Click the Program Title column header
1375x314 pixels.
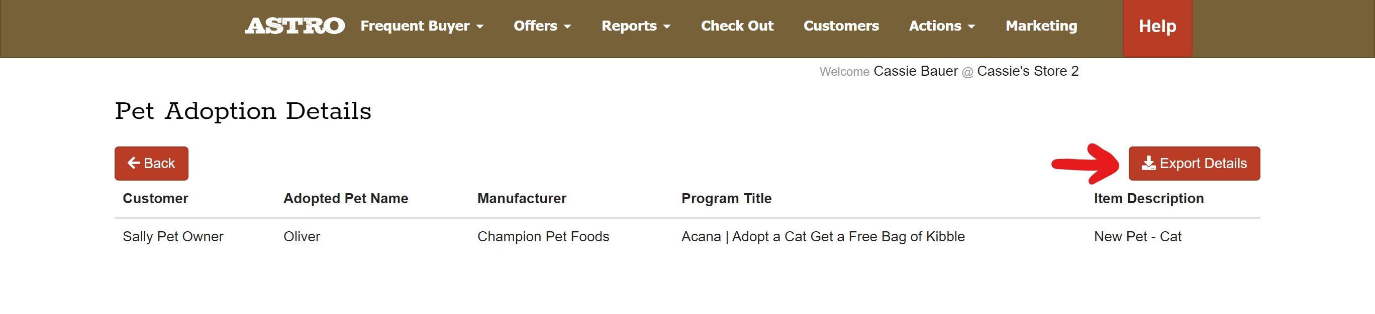(x=726, y=198)
